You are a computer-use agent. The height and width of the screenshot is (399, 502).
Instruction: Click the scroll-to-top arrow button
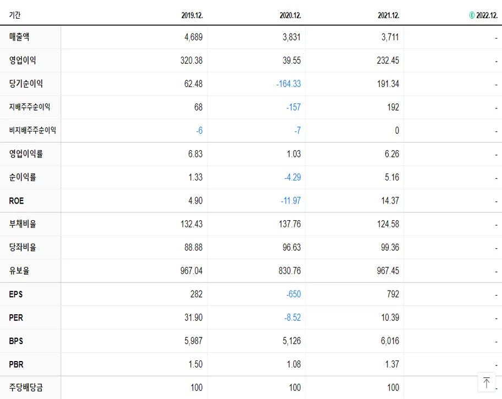(487, 382)
